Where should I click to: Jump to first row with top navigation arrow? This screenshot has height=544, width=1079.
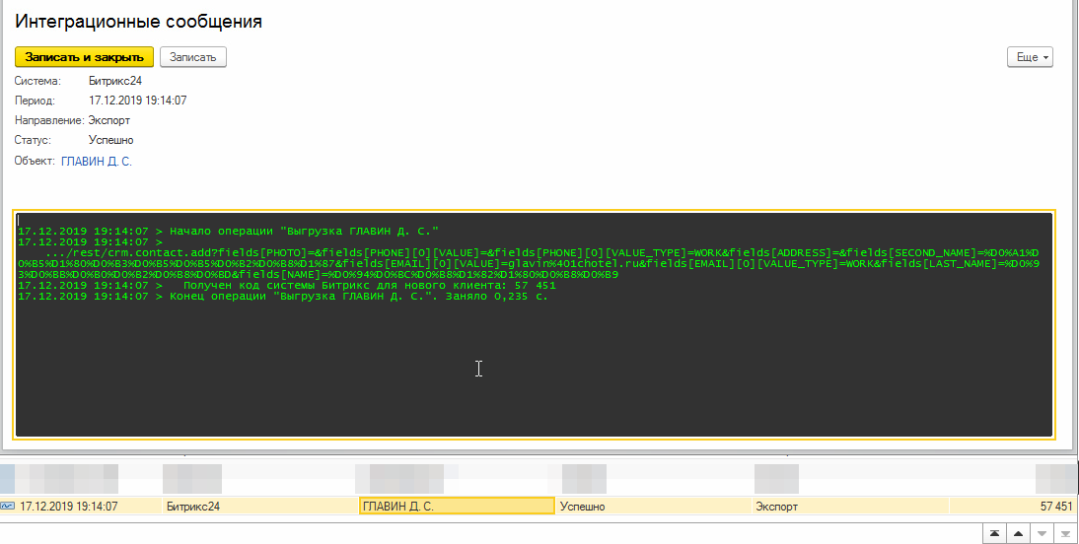click(994, 534)
